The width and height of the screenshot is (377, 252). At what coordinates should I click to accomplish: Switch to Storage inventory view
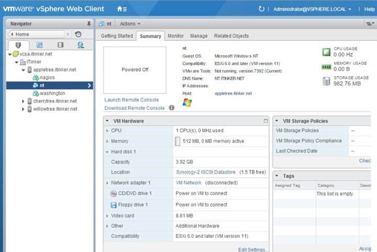(x=60, y=45)
